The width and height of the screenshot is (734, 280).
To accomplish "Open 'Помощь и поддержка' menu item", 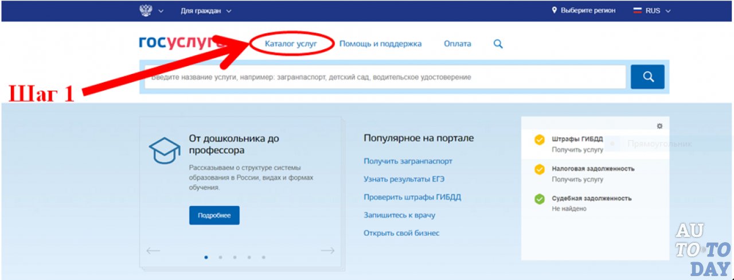I will coord(380,44).
